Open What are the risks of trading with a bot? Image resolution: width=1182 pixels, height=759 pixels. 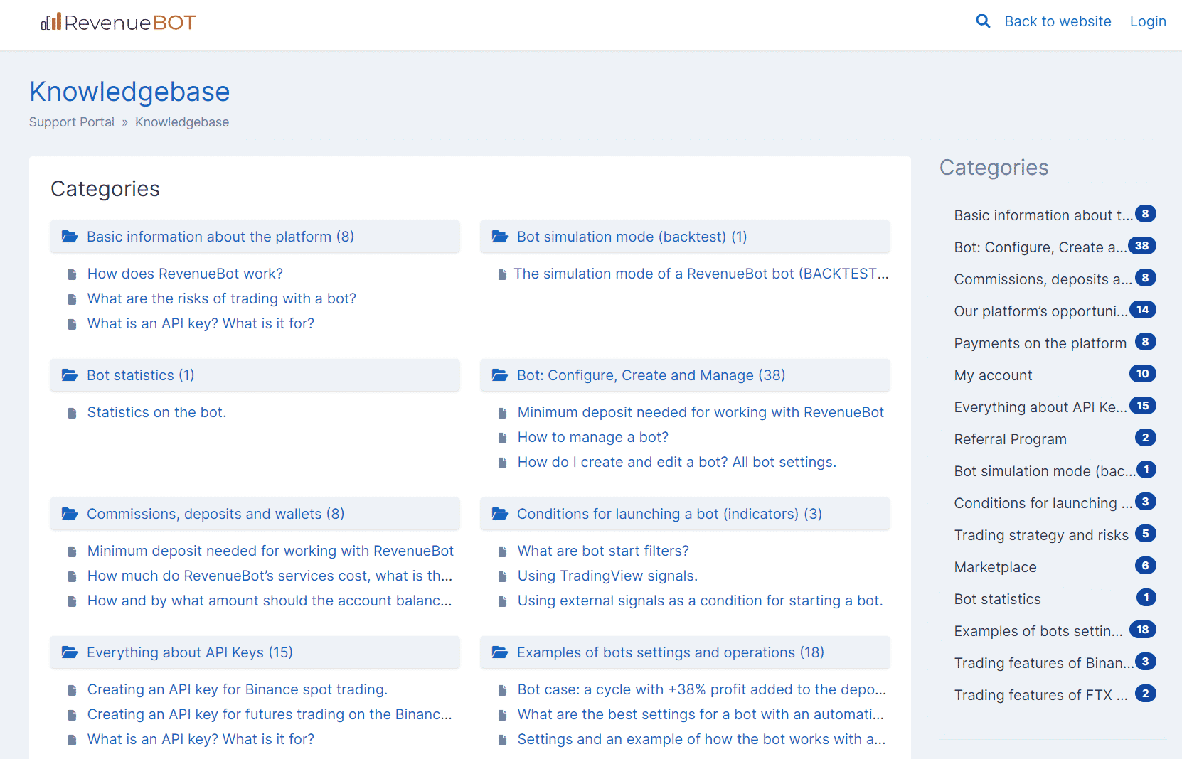point(222,298)
